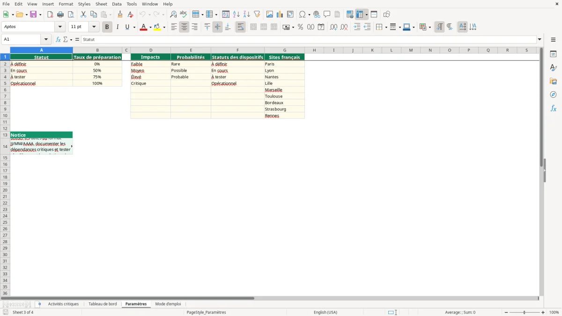Open Background Color dropdown arrow
562x316 pixels.
point(165,27)
